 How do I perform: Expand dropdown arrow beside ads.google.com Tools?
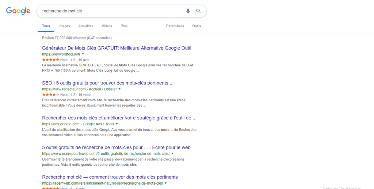(x=117, y=124)
